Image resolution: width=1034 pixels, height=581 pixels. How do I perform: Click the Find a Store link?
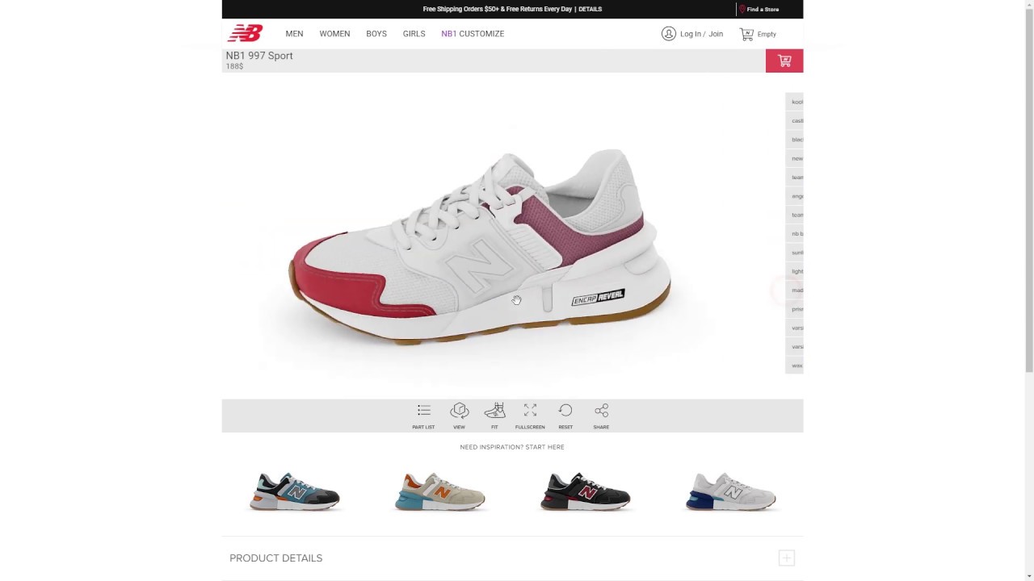[x=763, y=10]
